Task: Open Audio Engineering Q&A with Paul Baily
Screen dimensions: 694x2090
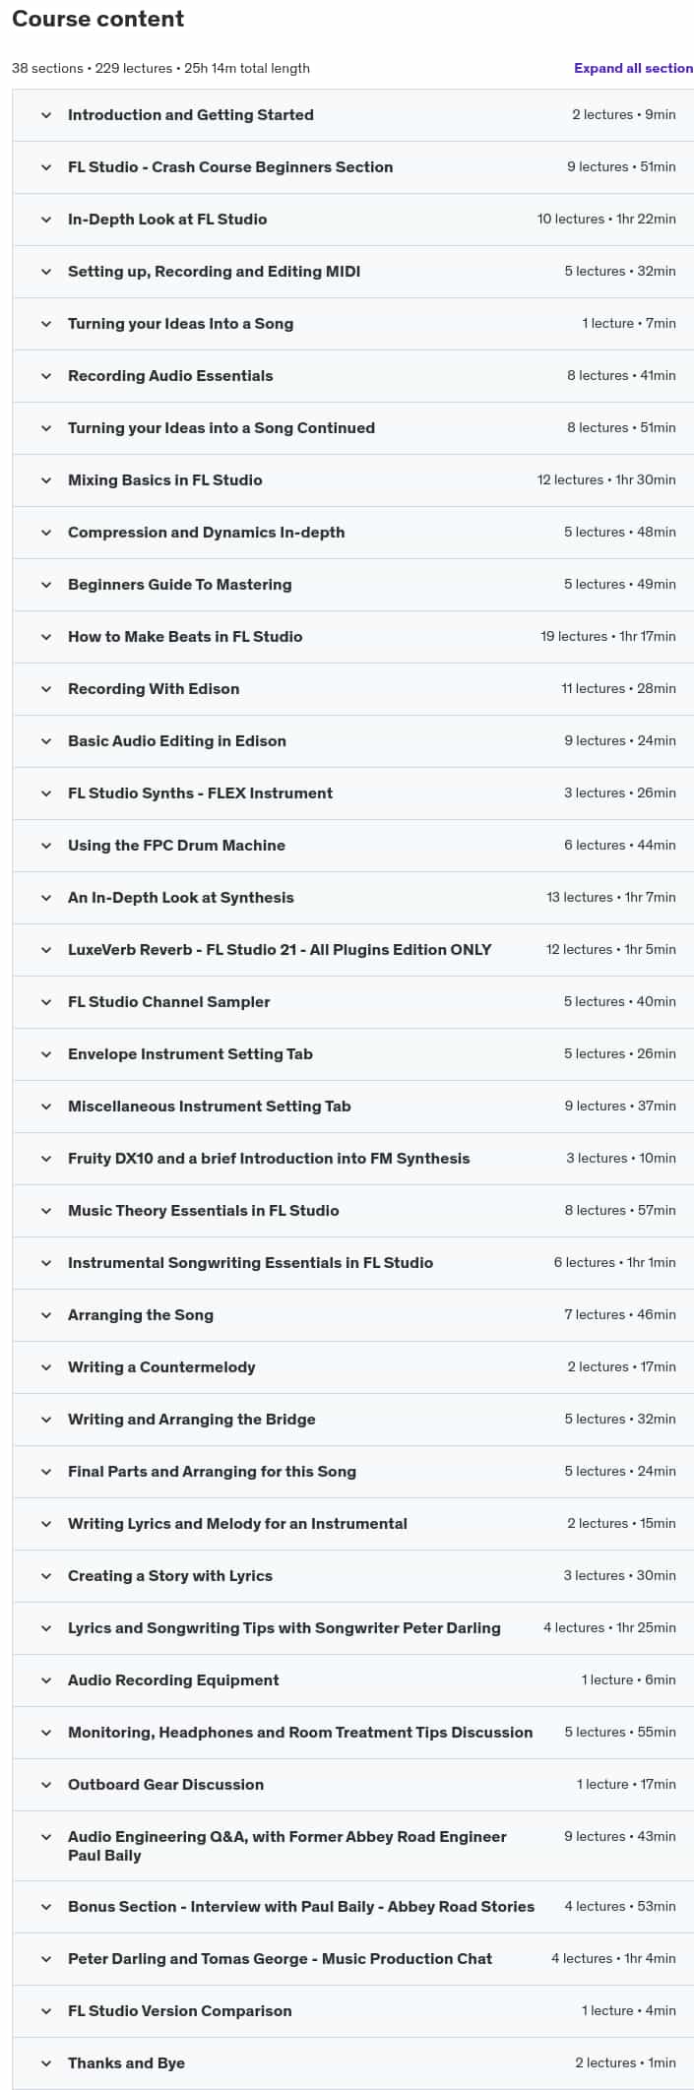Action: click(352, 1846)
